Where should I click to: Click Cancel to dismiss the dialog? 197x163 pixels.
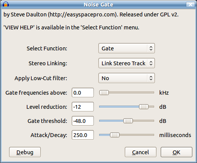click(140, 152)
